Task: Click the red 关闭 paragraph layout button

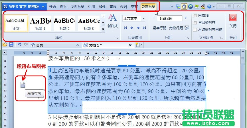Action: [x=233, y=18]
